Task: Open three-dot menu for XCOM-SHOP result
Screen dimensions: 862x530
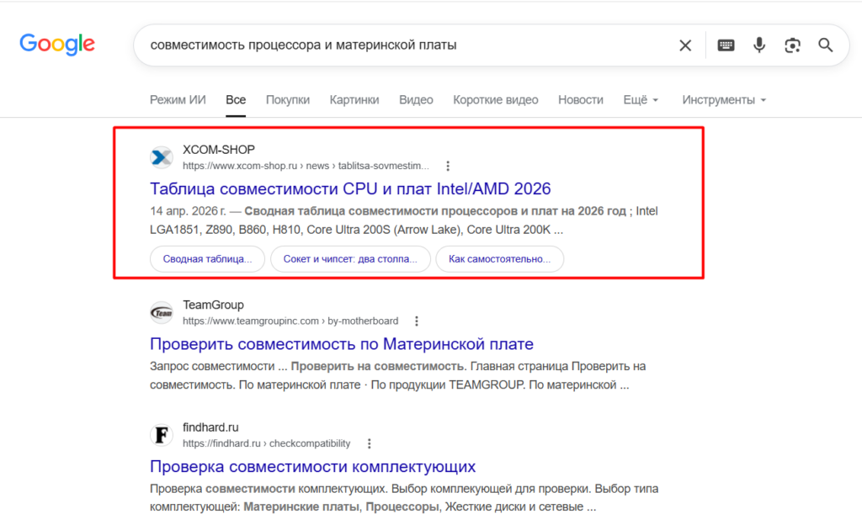Action: (448, 166)
